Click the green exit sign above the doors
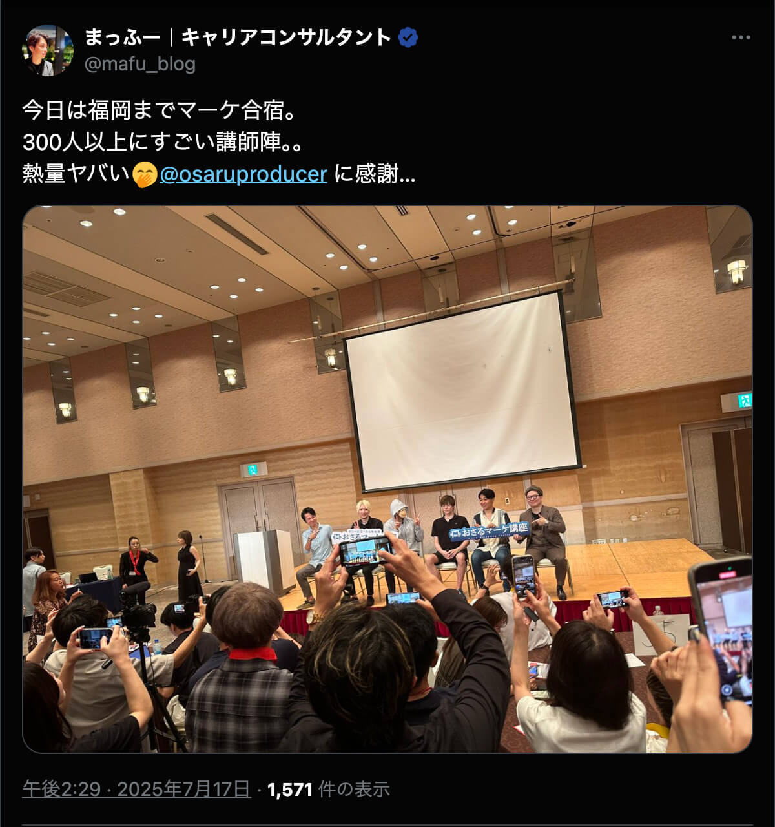The width and height of the screenshot is (775, 827). pyautogui.click(x=254, y=470)
